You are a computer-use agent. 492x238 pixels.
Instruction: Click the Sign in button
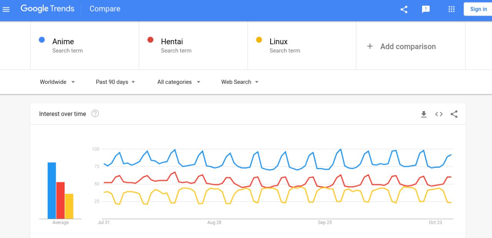478,9
